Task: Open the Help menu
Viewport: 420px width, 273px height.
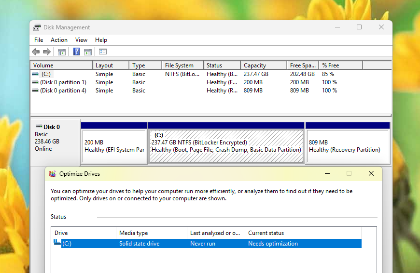Action: [101, 40]
